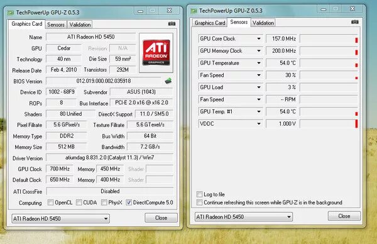Viewport: 377px width, 244px height.
Task: Click the Name field ATI Radeon HD 5450
Action: coord(91,37)
